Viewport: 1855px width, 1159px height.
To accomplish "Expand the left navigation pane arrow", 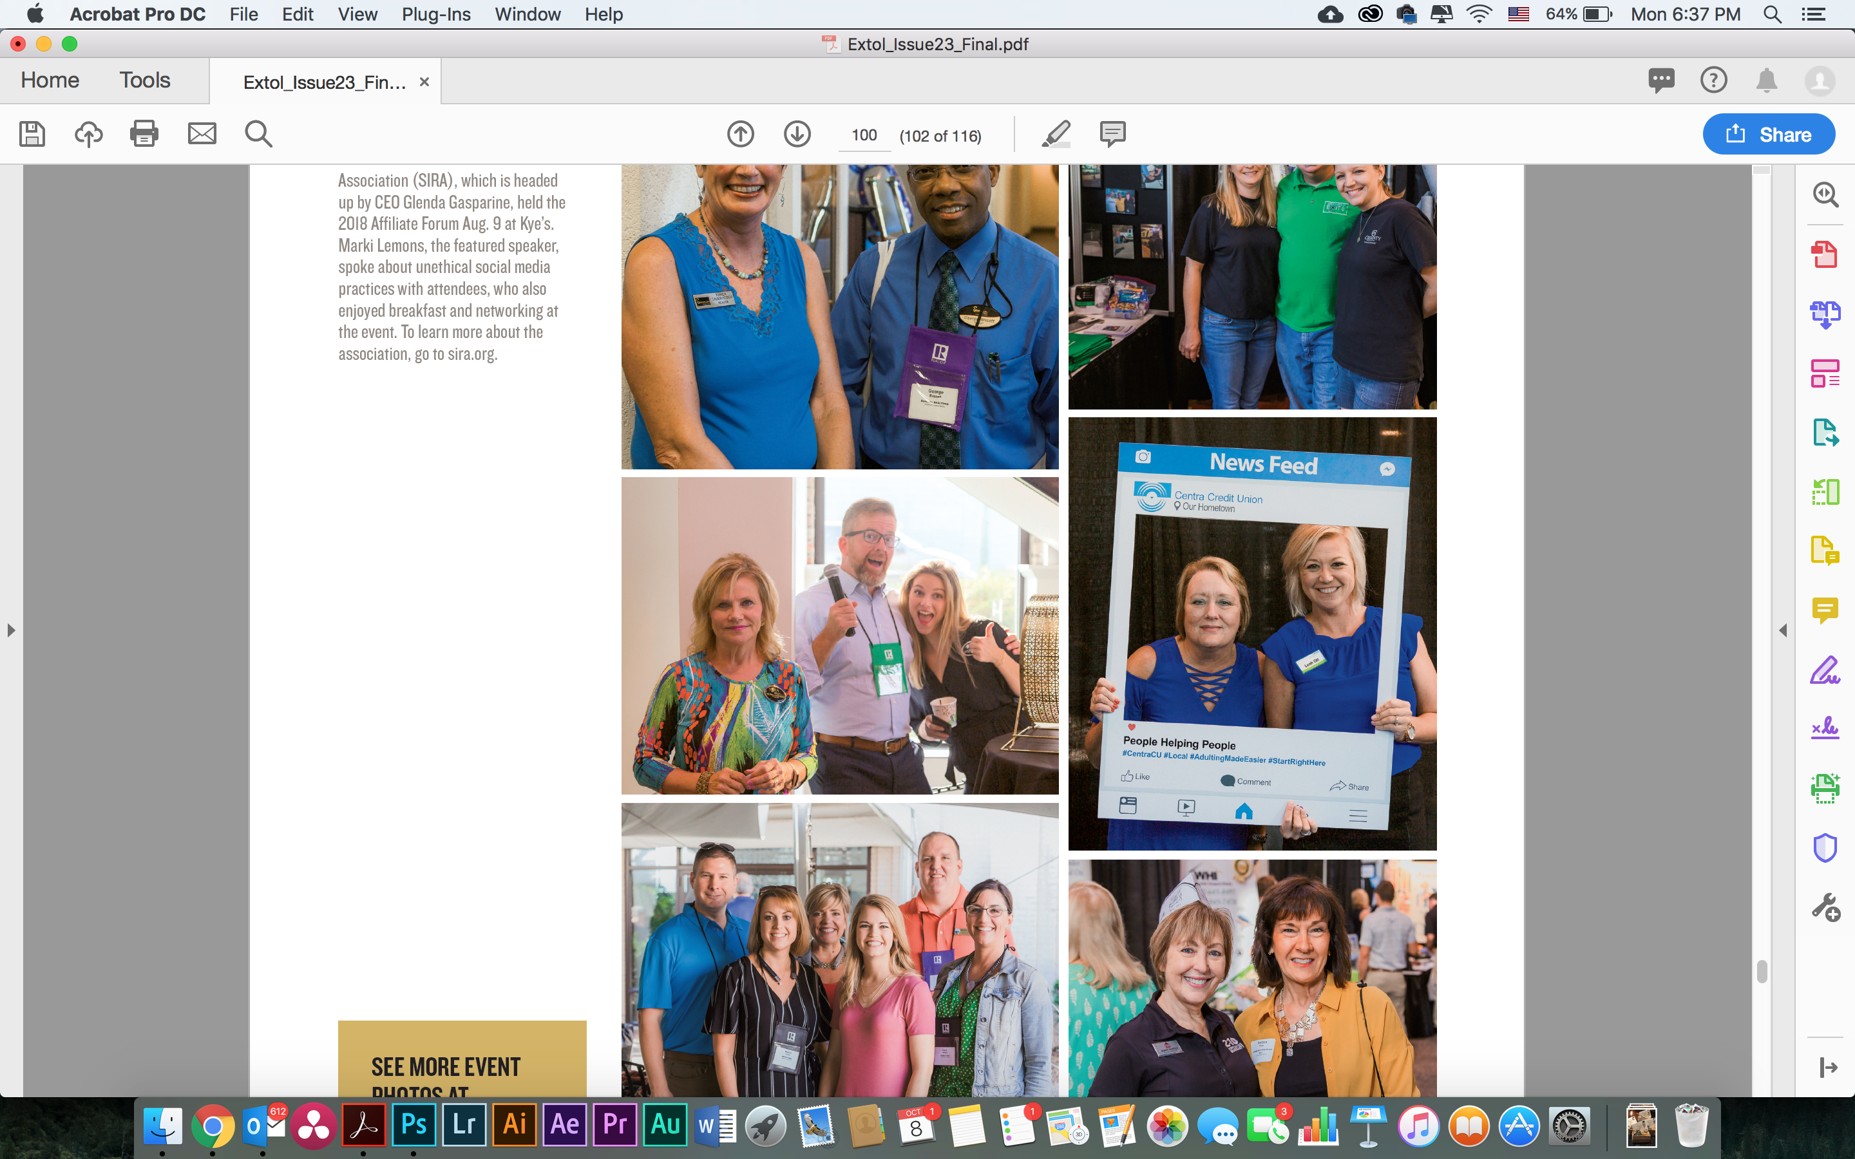I will coord(11,630).
